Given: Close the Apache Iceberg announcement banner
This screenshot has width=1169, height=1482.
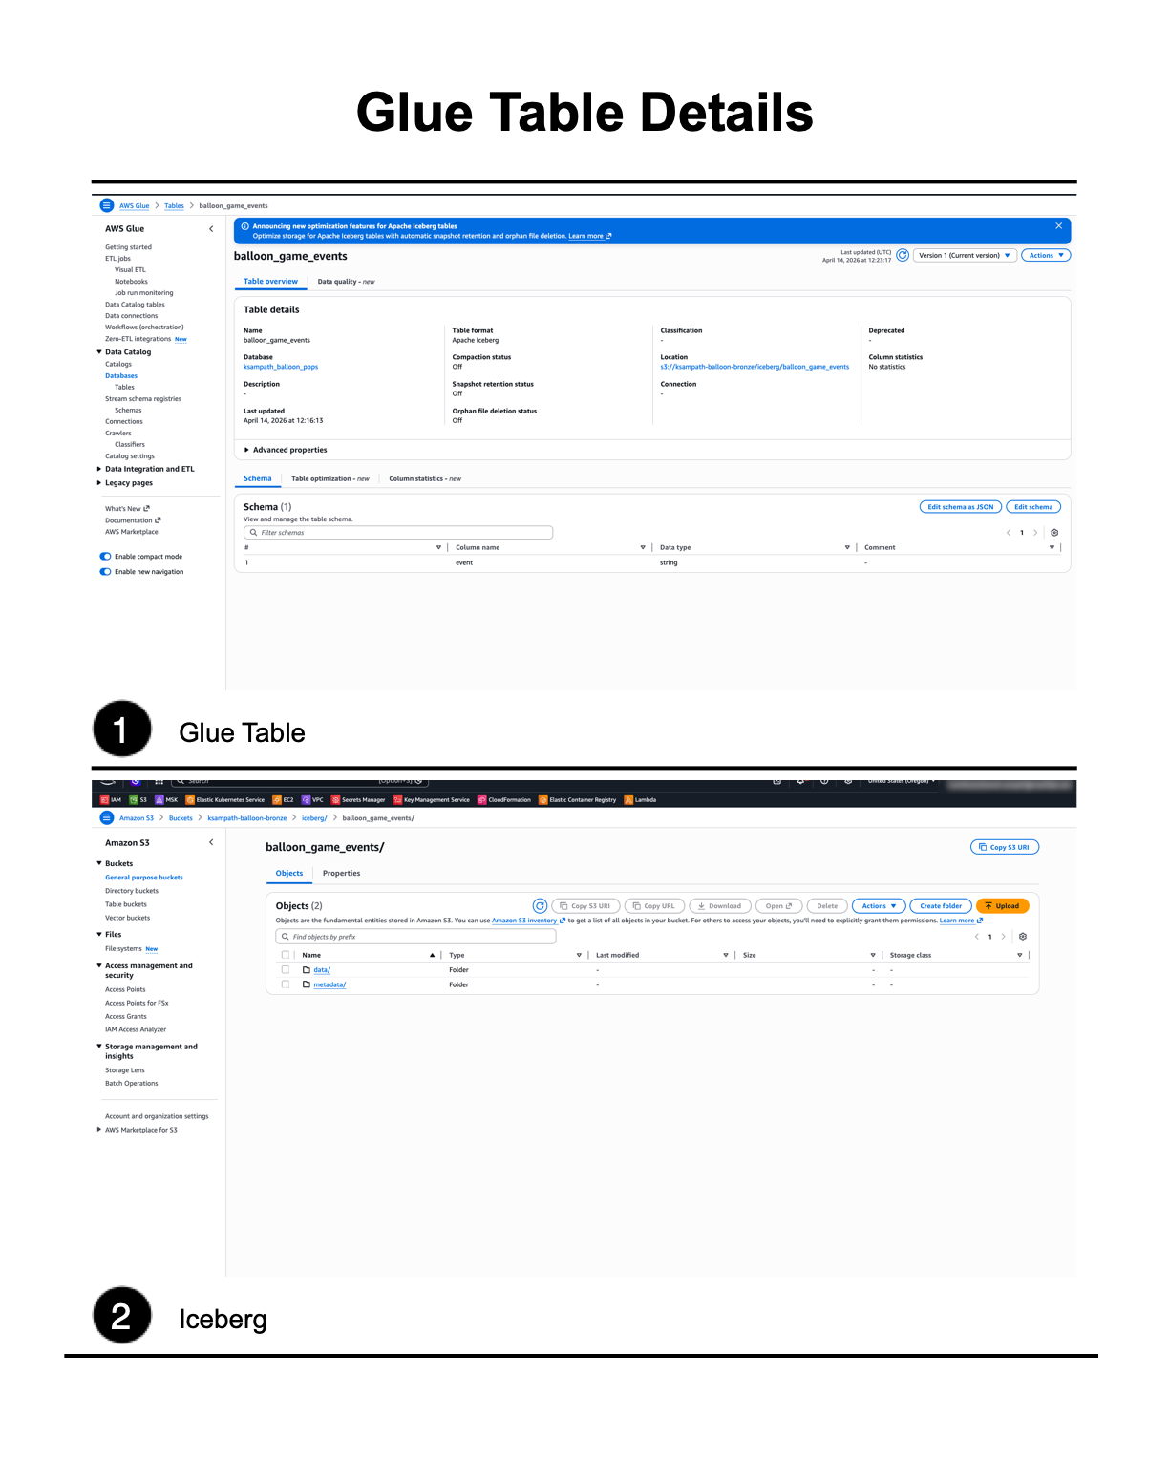Looking at the screenshot, I should pos(1058,226).
